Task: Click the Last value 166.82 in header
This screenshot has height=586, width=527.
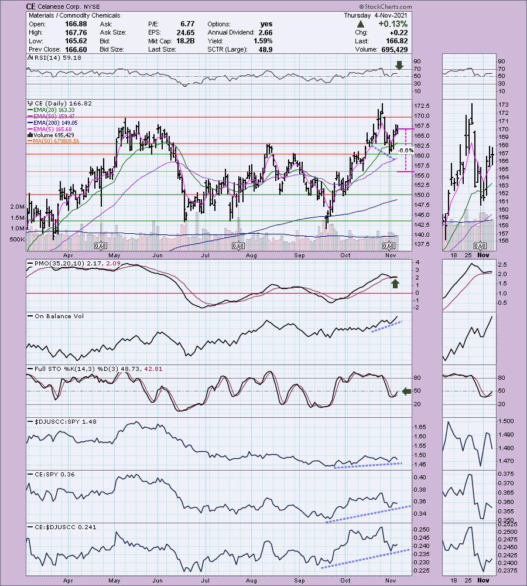Action: [x=396, y=41]
